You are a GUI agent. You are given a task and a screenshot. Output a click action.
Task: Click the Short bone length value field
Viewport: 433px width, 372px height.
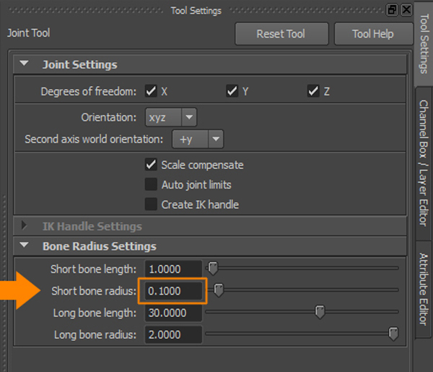173,269
